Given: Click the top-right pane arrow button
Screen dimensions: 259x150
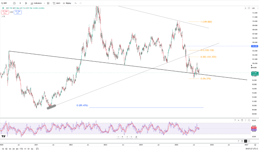Looking at the screenshot, I should (x=245, y=8).
